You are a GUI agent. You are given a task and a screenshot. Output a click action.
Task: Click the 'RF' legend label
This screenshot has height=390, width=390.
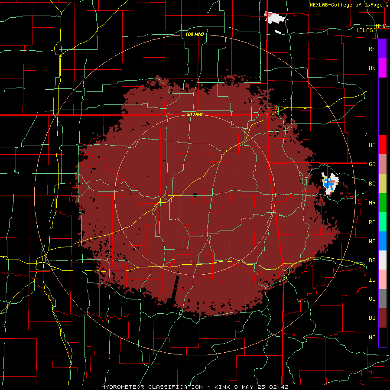pyautogui.click(x=372, y=49)
